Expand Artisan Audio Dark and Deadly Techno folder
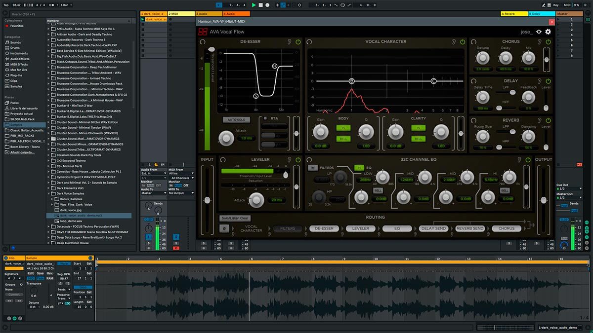This screenshot has width=593, height=333. 48,35
